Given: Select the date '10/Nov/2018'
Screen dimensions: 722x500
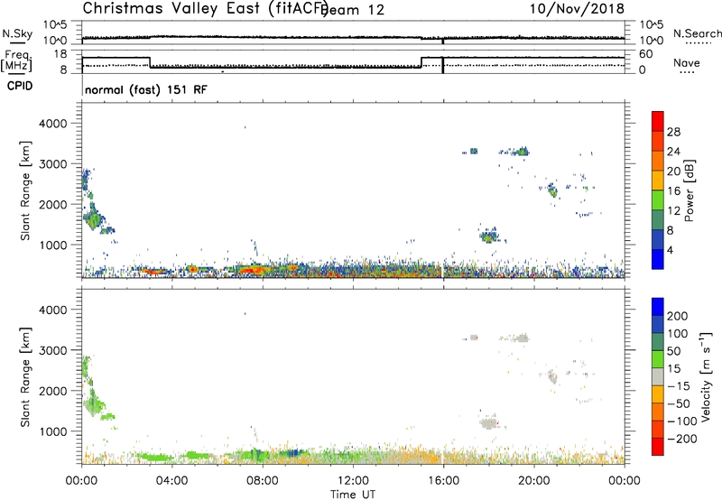Looking at the screenshot, I should 577,8.
